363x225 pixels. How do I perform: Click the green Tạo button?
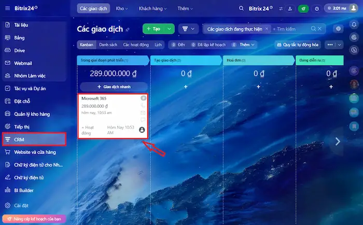(153, 29)
